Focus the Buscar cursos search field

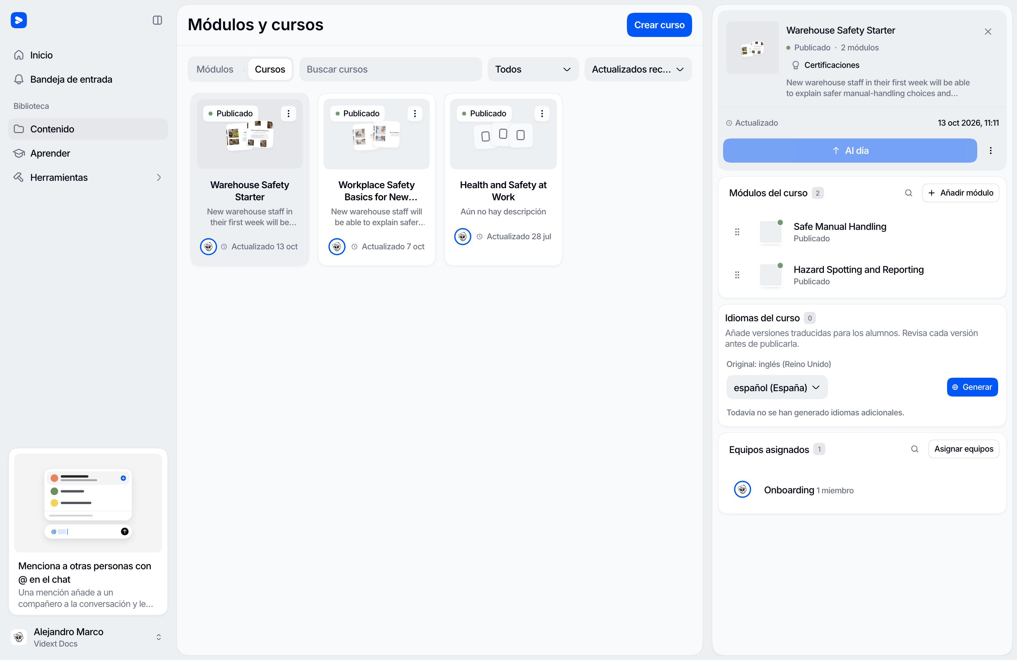point(390,69)
